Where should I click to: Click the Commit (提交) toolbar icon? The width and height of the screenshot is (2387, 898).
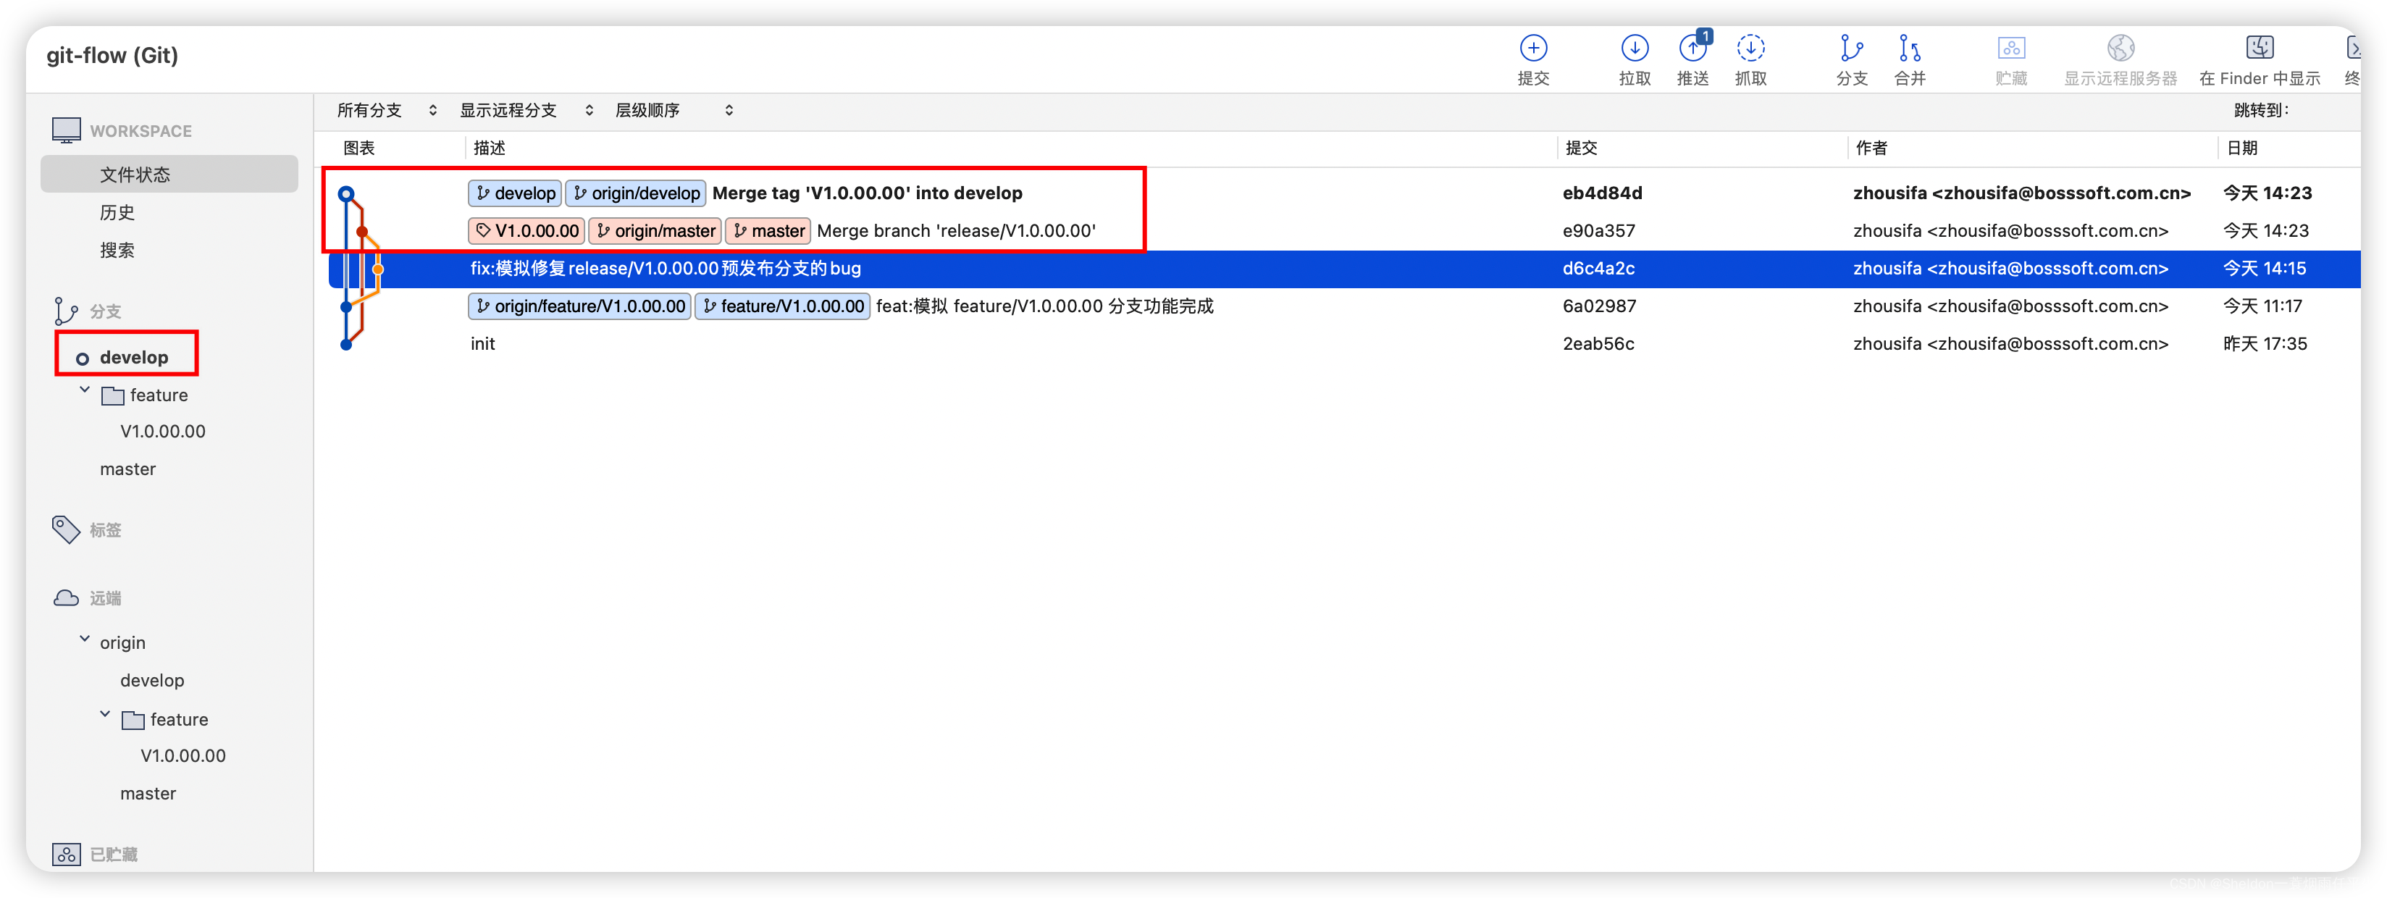tap(1532, 49)
